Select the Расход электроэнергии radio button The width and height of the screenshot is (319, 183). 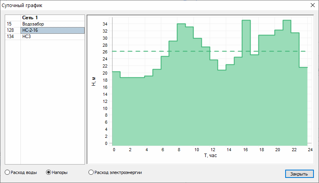click(91, 172)
